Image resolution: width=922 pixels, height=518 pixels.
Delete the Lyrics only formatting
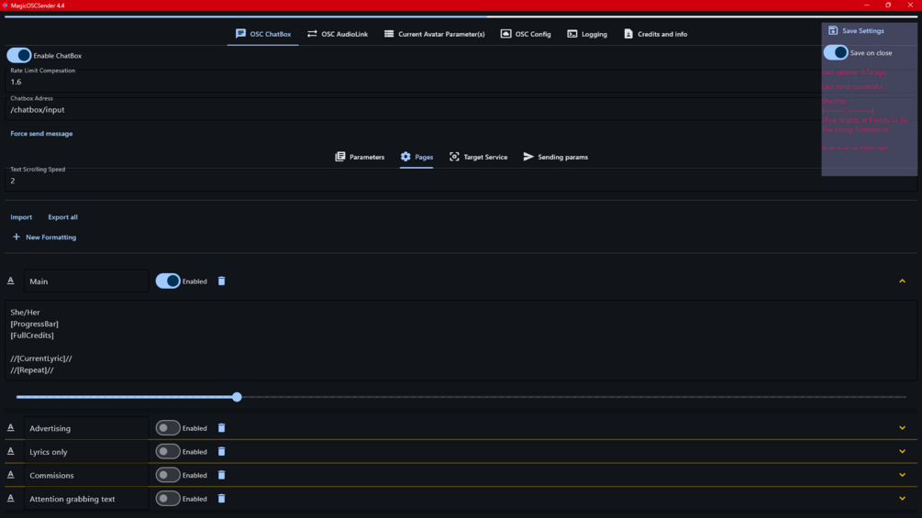pyautogui.click(x=222, y=451)
